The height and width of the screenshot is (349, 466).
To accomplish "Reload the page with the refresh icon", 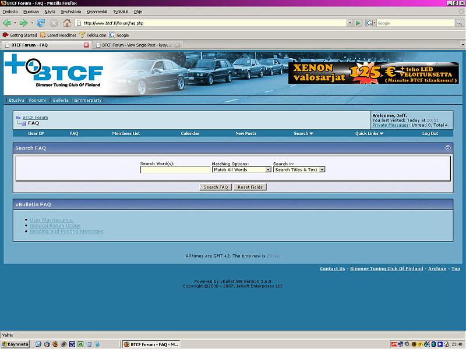I will (41, 23).
